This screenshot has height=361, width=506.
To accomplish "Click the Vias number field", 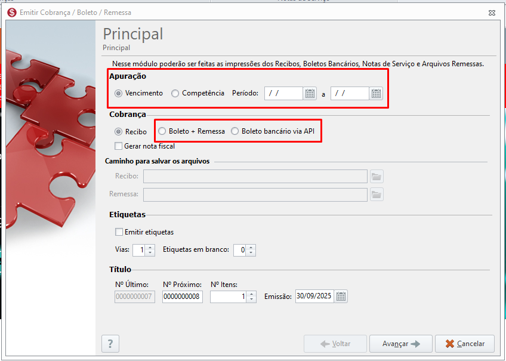I will (139, 250).
